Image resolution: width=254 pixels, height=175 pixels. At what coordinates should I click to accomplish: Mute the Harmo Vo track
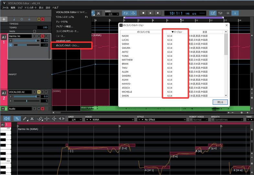[39, 36]
